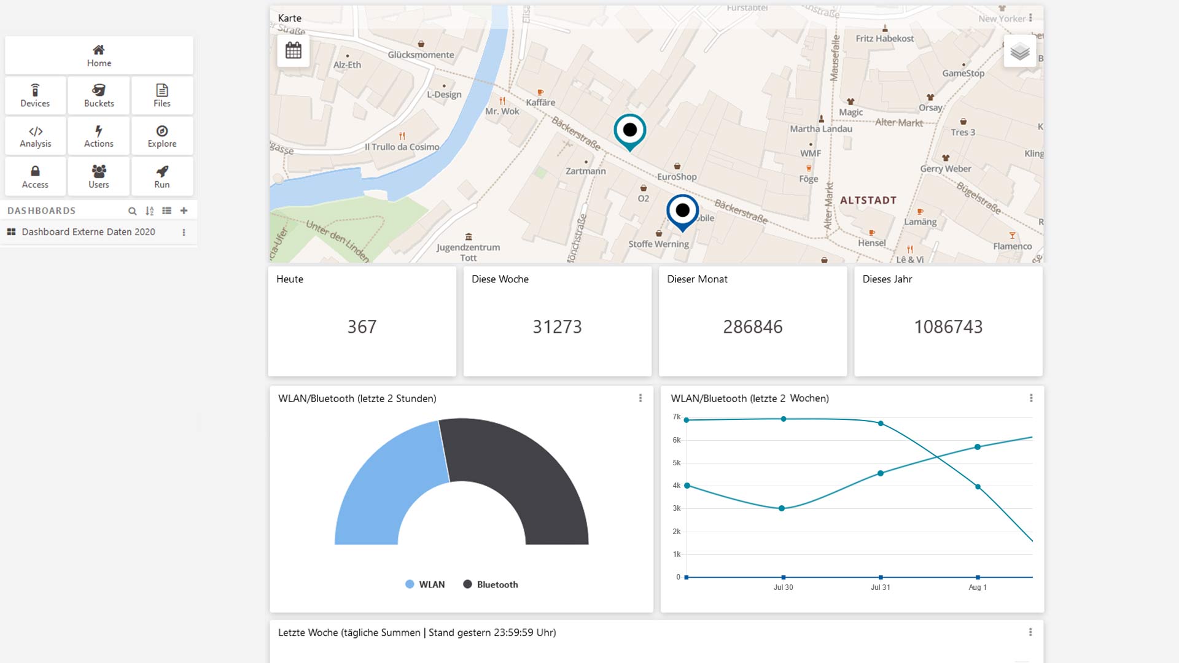Add a new dashboard with plus icon
Screen dimensions: 1179x663
[184, 211]
